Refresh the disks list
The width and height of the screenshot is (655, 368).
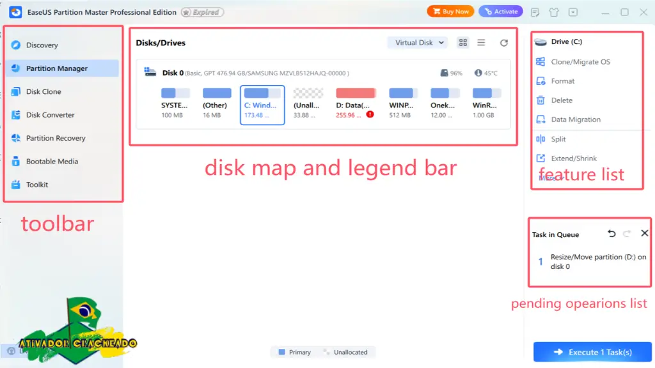[x=504, y=43]
